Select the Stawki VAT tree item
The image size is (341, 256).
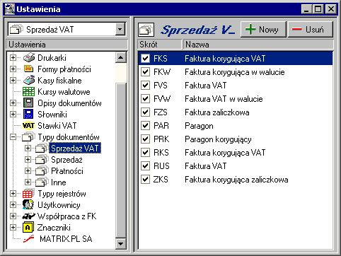click(57, 126)
